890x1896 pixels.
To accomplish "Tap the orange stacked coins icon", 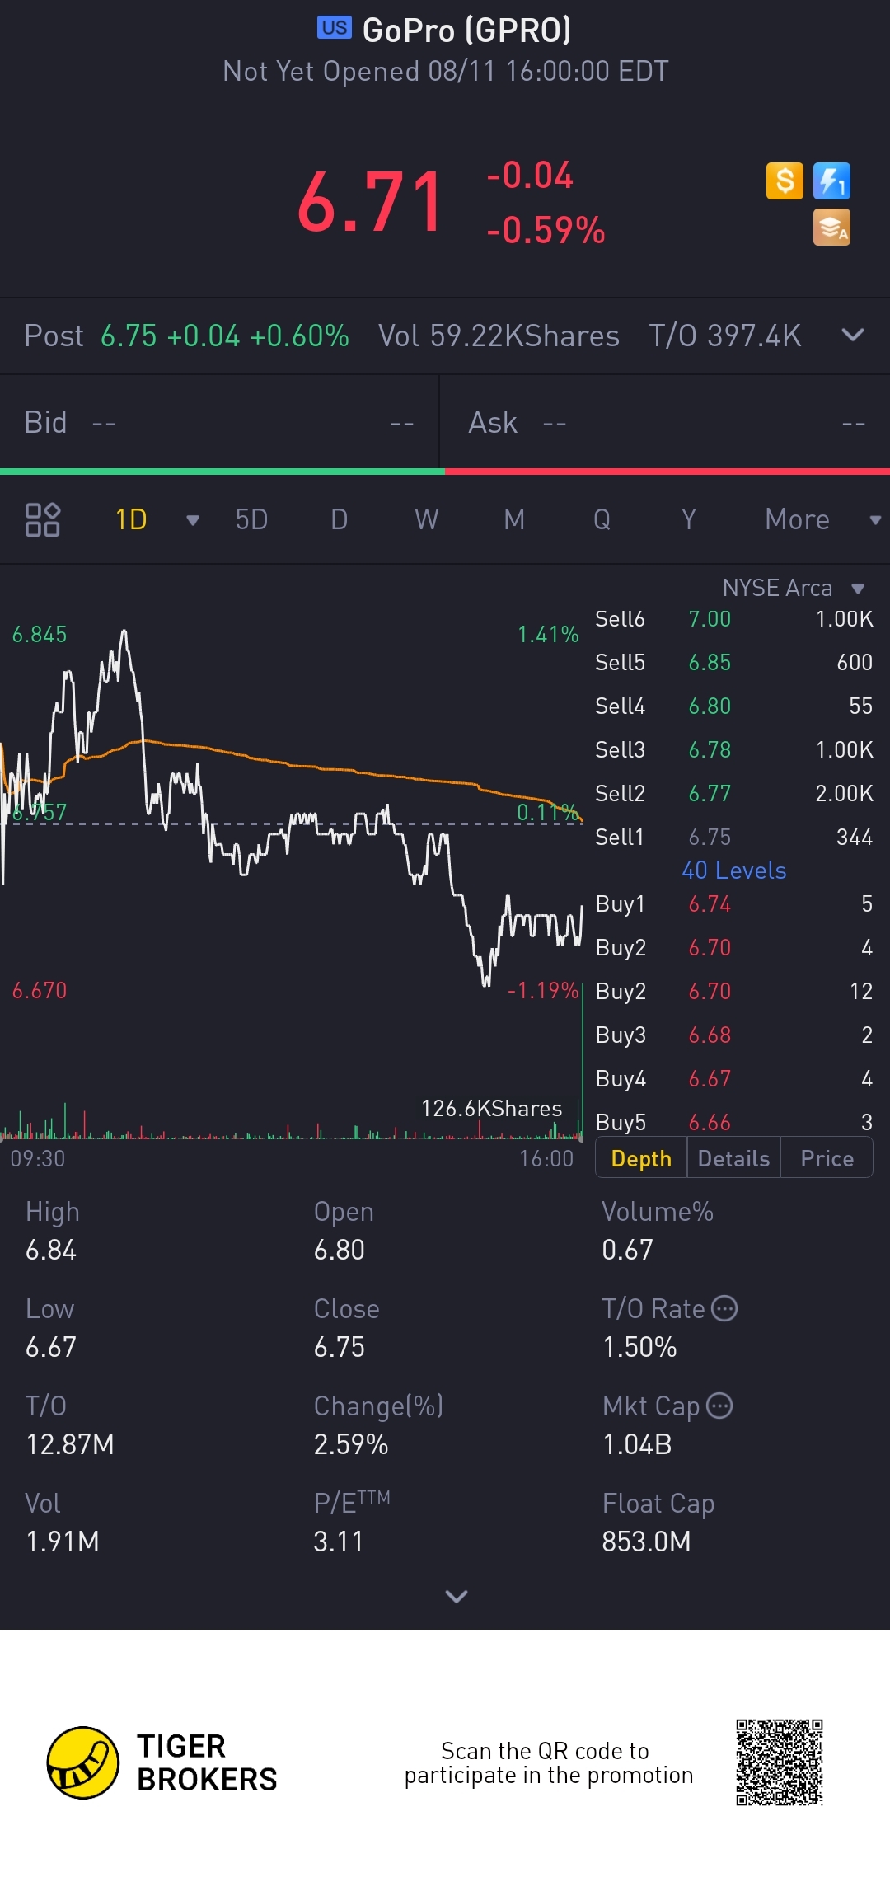I will (x=831, y=228).
